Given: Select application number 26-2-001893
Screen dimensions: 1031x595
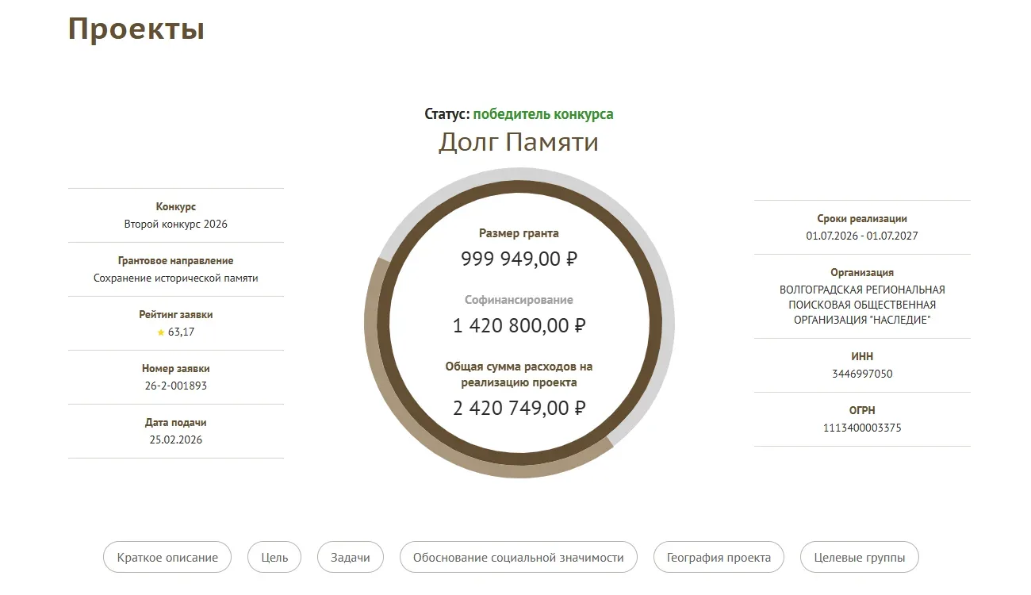Looking at the screenshot, I should 176,386.
